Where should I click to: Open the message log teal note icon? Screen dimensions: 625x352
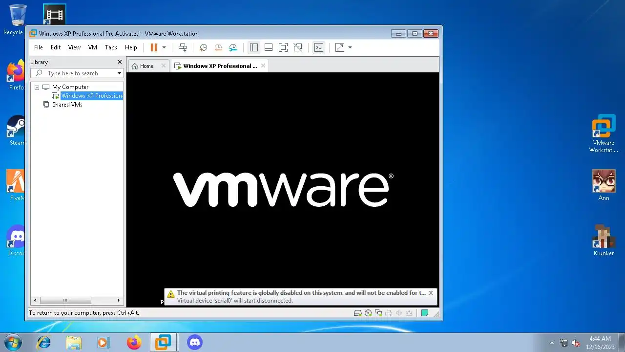pos(425,313)
